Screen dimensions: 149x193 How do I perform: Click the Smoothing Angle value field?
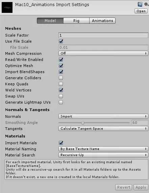(x=140, y=123)
